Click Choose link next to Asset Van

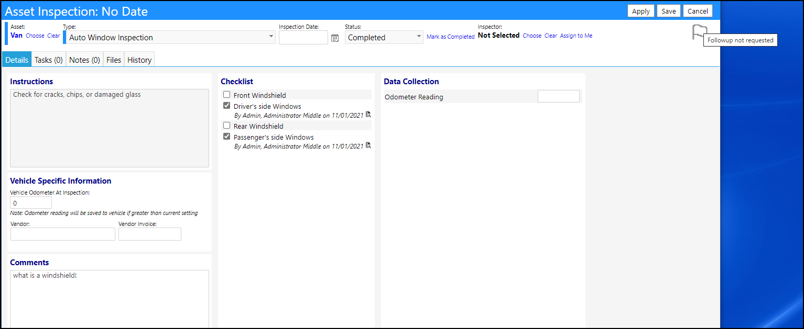pyautogui.click(x=35, y=36)
